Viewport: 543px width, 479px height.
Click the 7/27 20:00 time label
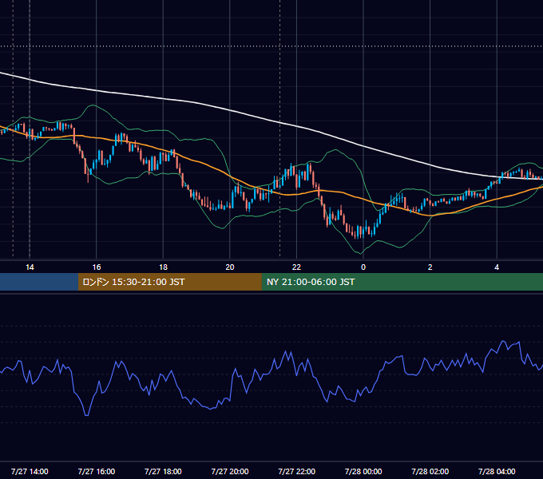coord(230,471)
